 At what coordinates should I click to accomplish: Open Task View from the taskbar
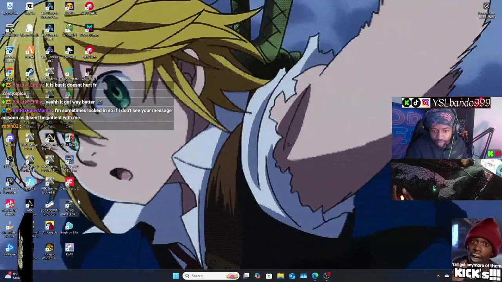(x=246, y=276)
